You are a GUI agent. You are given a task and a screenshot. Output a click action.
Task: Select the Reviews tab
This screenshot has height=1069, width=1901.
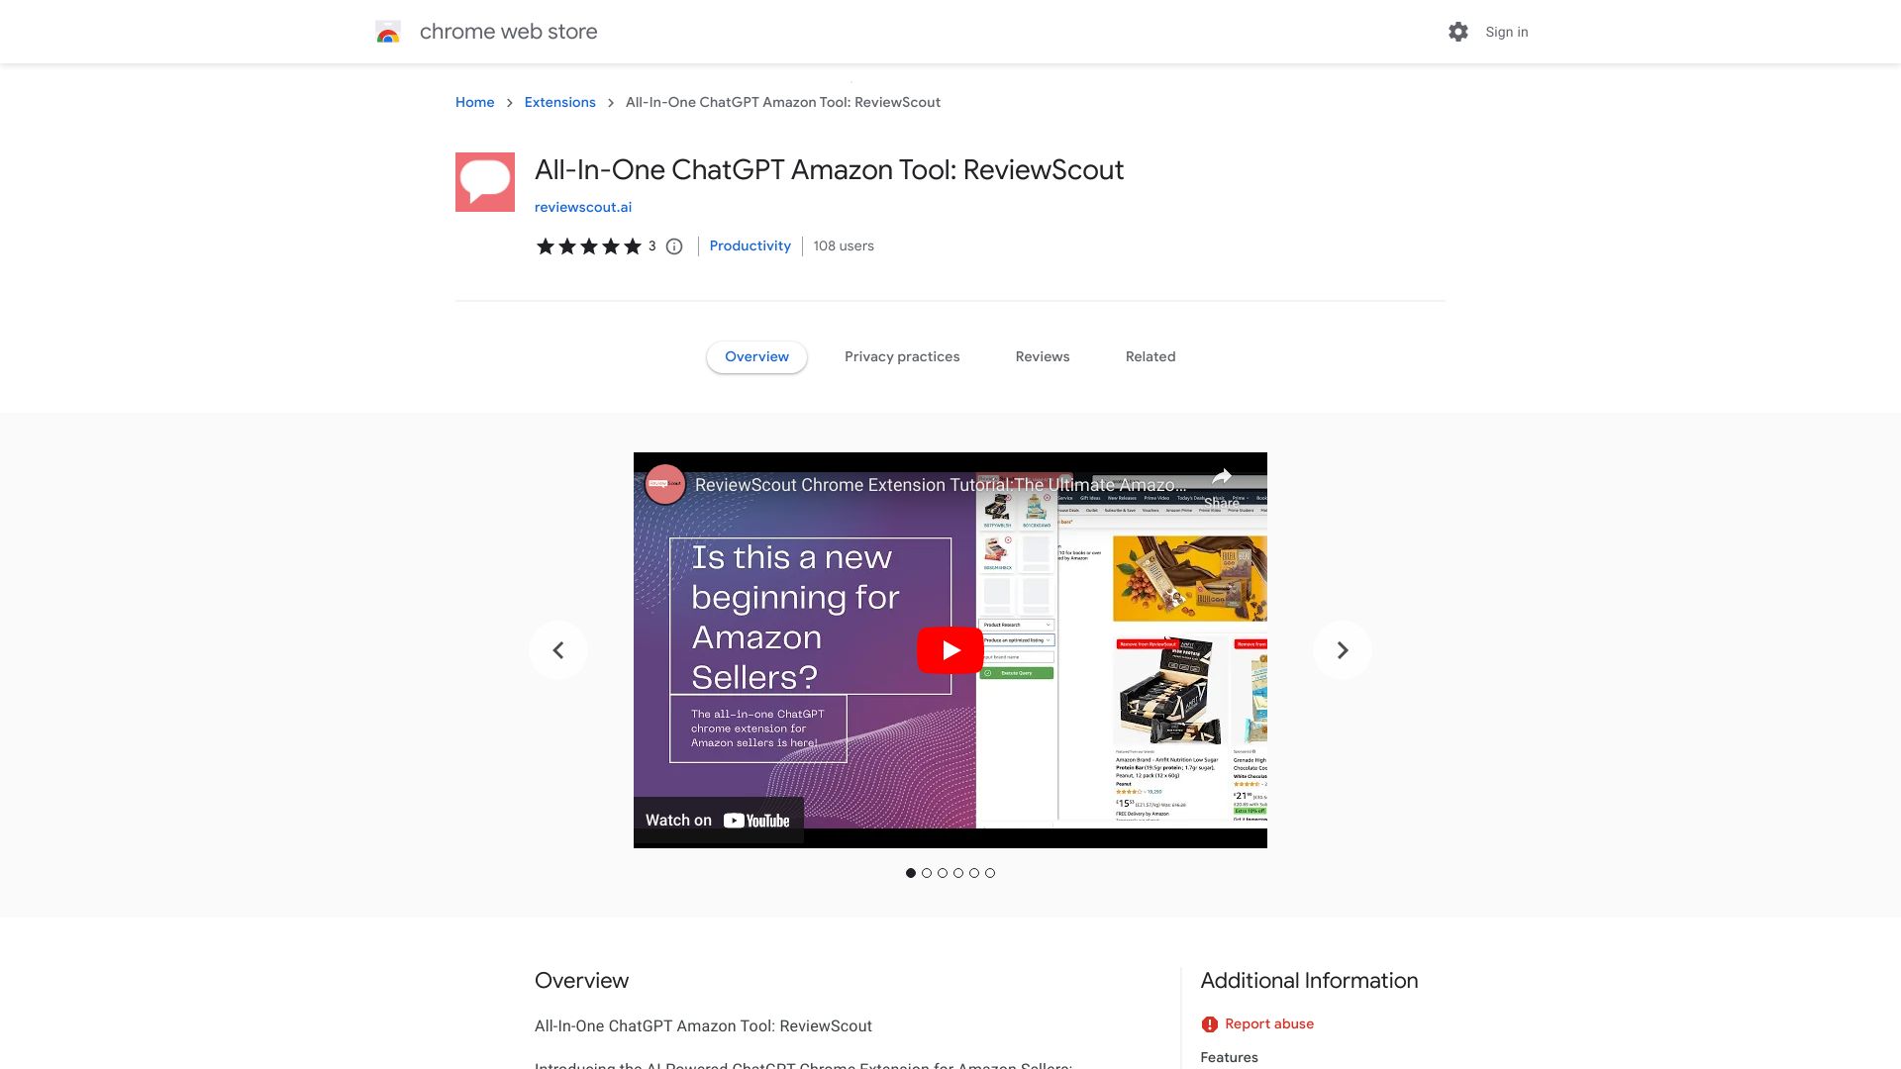point(1042,356)
